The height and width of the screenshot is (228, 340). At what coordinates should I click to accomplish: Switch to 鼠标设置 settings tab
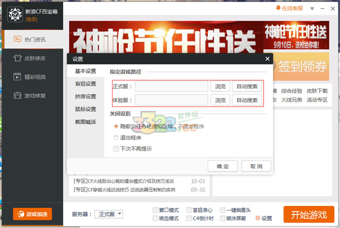pyautogui.click(x=85, y=109)
